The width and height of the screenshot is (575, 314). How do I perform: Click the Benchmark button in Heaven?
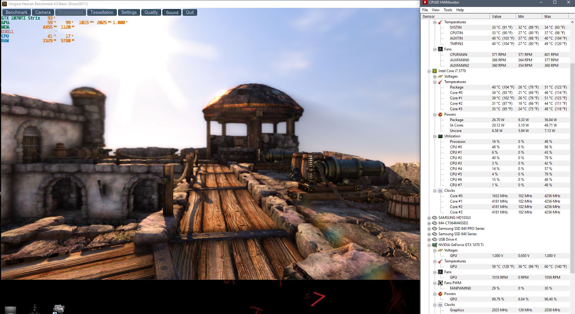click(x=17, y=12)
